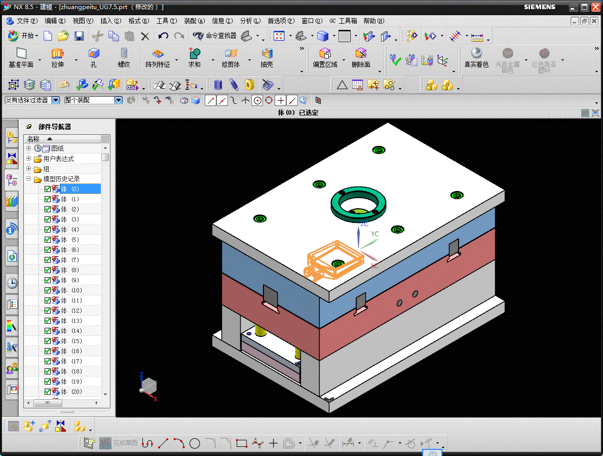Expand the 用户表达式 tree node

click(x=28, y=159)
